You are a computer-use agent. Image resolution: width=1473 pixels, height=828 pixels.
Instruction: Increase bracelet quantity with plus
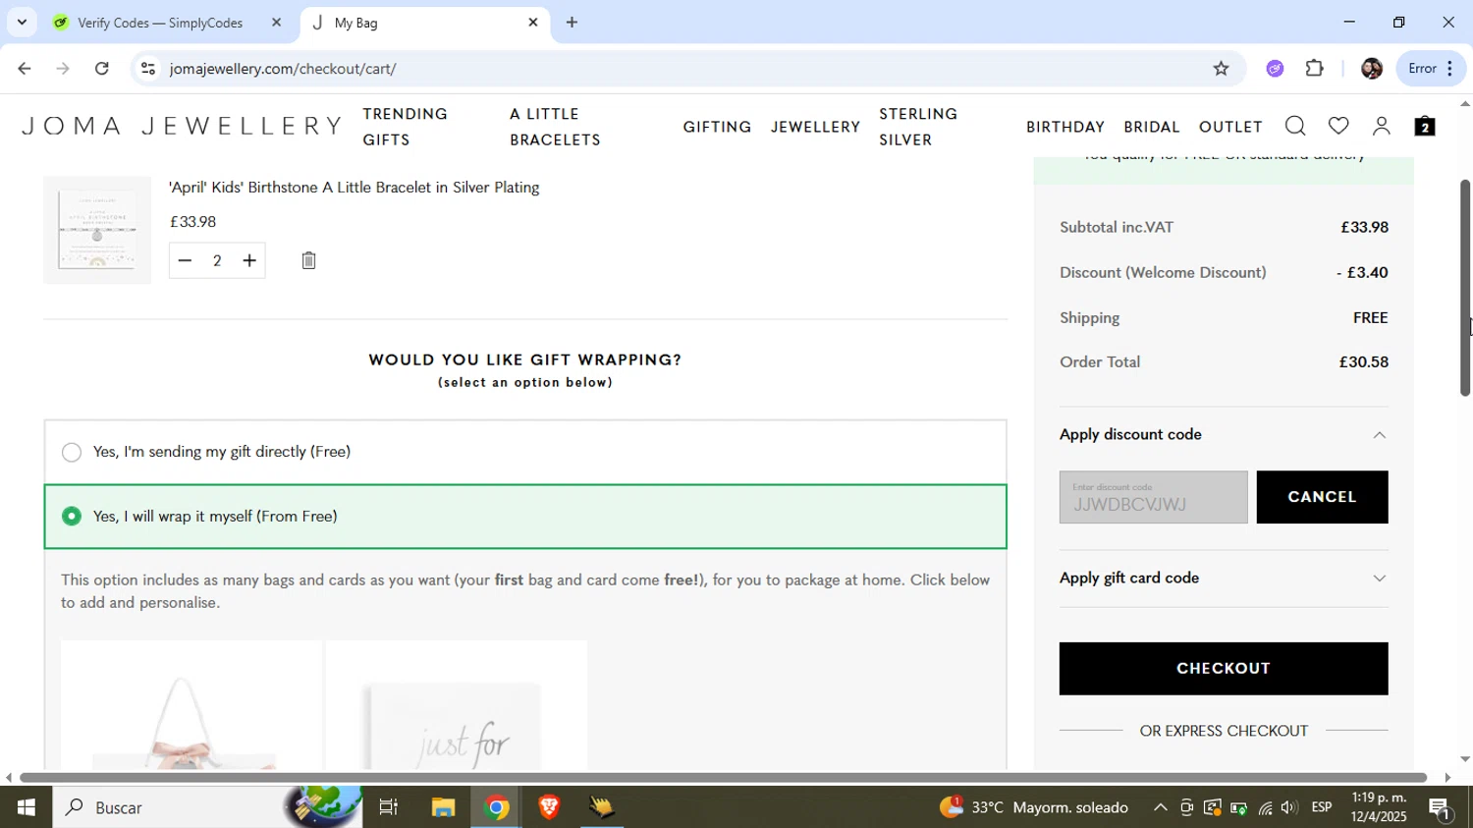pyautogui.click(x=249, y=260)
